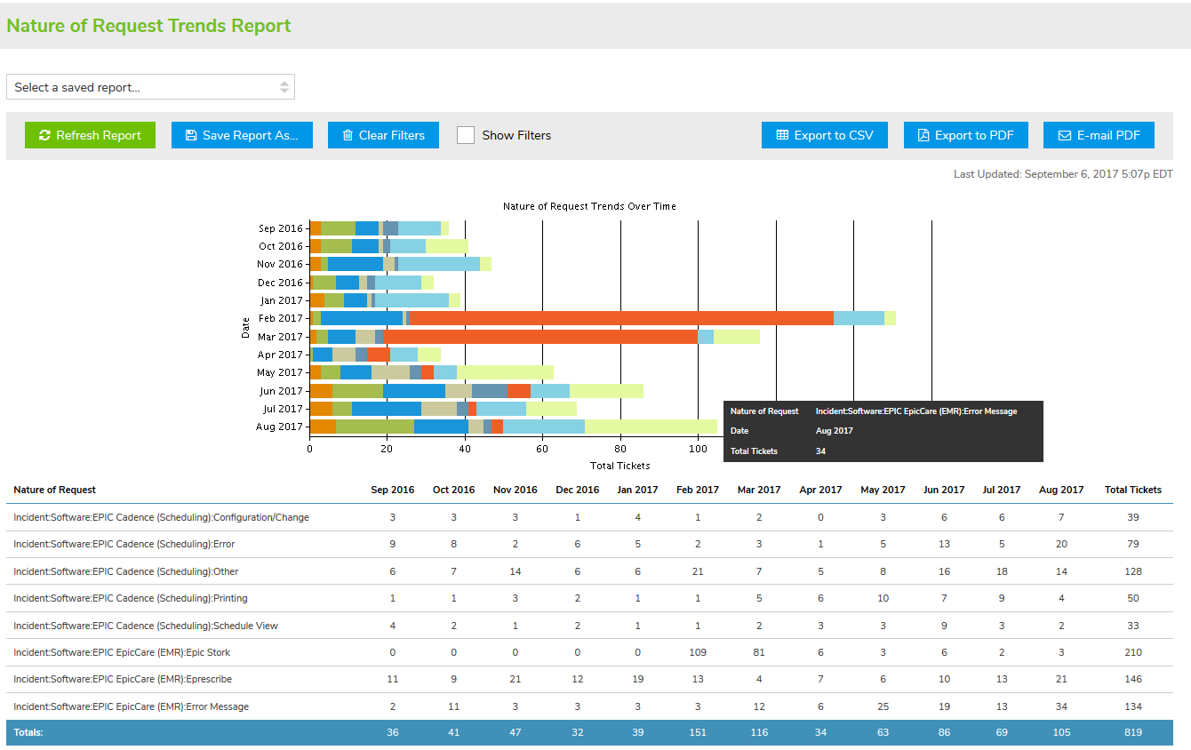Select the 'EPIC EpicCare (EMR):Eprescribe' row label

(x=123, y=679)
